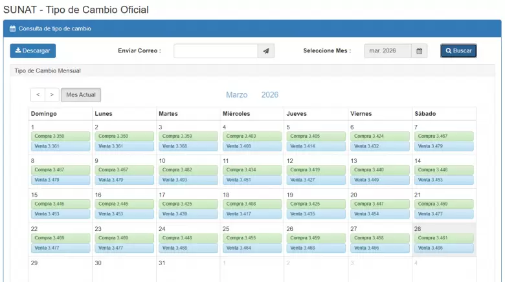Click Venta 3.439 on March 17
Screen dimensions: 505x282
point(188,213)
